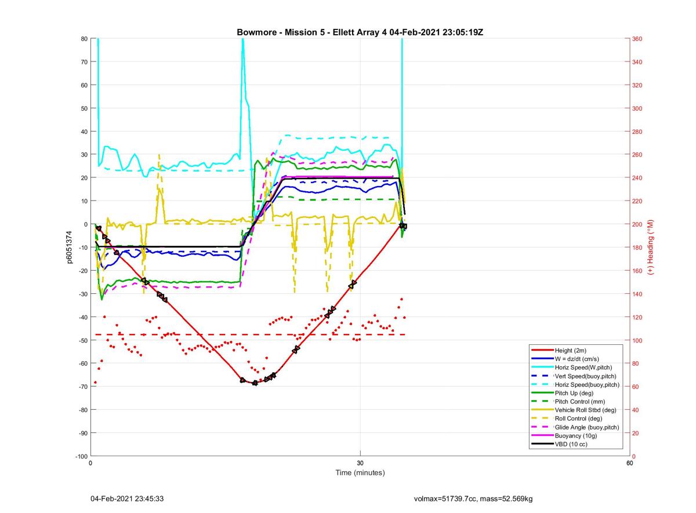The width and height of the screenshot is (696, 513).
Task: Click the left axis tick label '-30'
Action: [x=82, y=294]
